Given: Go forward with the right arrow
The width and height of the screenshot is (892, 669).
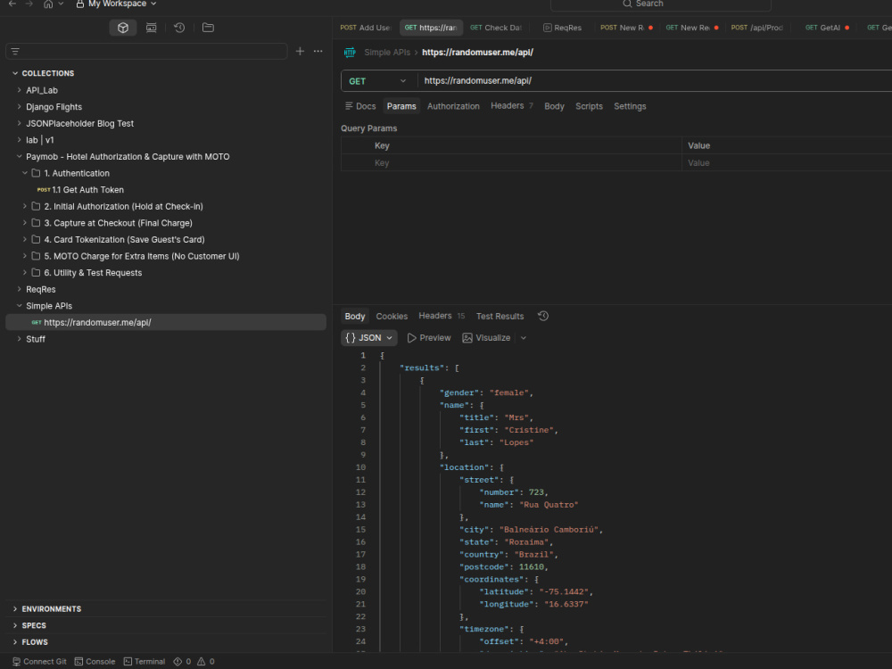Looking at the screenshot, I should pos(29,4).
